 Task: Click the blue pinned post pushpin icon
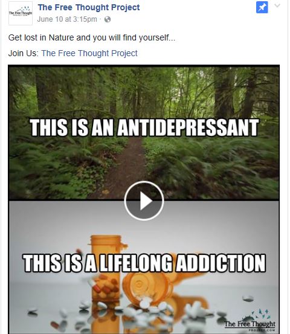coord(262,7)
